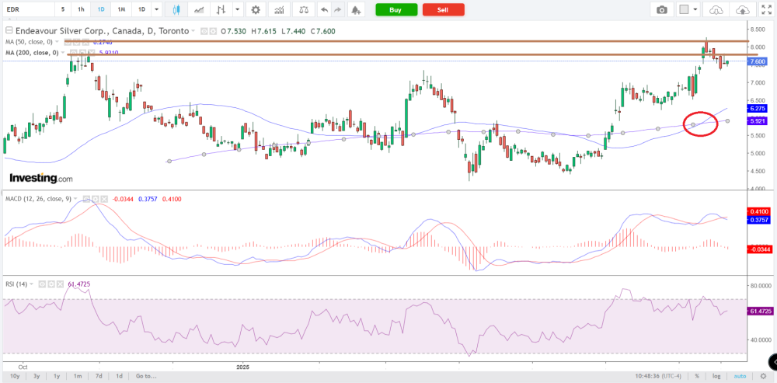The width and height of the screenshot is (777, 383).
Task: Toggle percent scale on price axis
Action: point(697,376)
